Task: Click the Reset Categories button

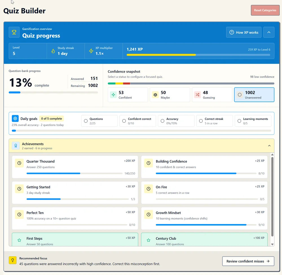Action: 265,10
